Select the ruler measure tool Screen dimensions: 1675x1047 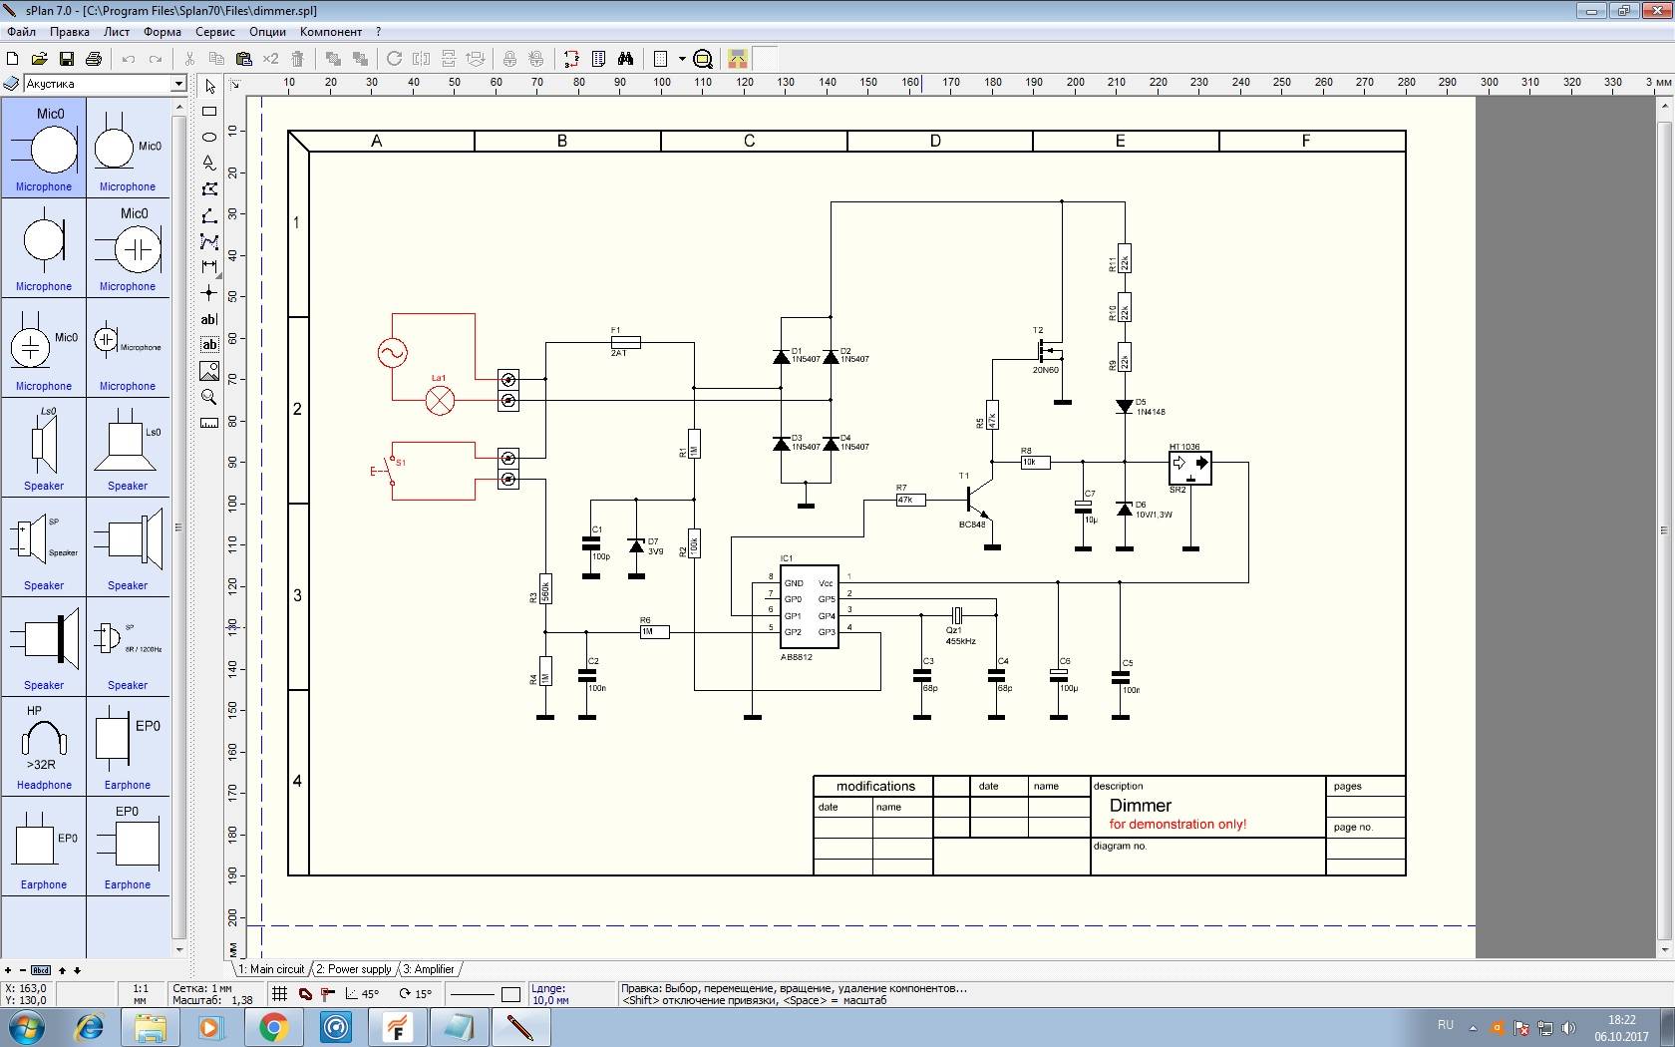click(x=209, y=423)
